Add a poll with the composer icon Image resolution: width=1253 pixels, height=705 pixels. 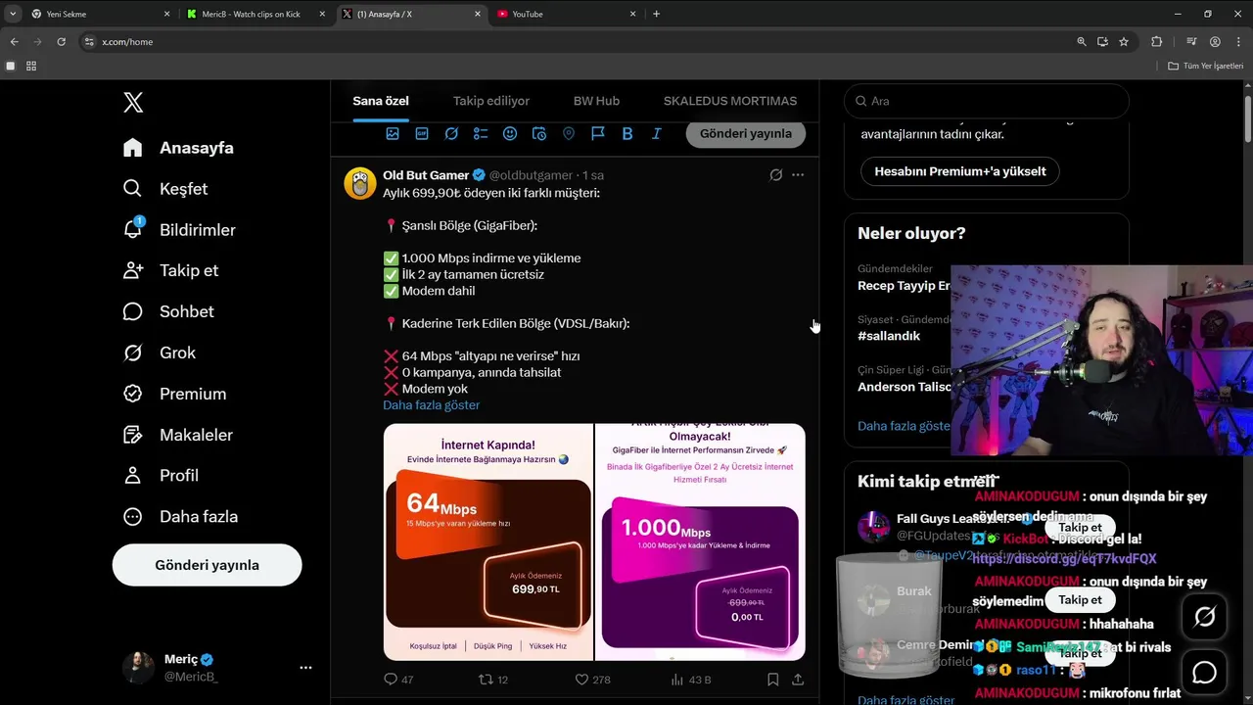click(x=481, y=133)
